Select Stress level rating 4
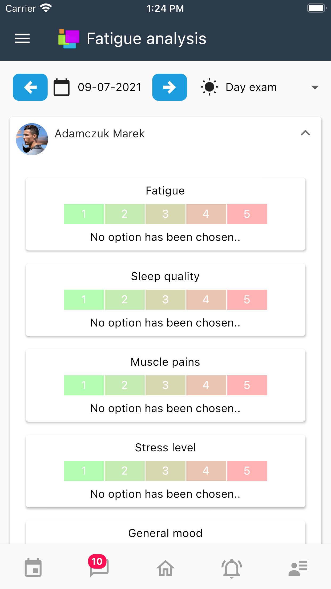The image size is (331, 589). click(206, 471)
